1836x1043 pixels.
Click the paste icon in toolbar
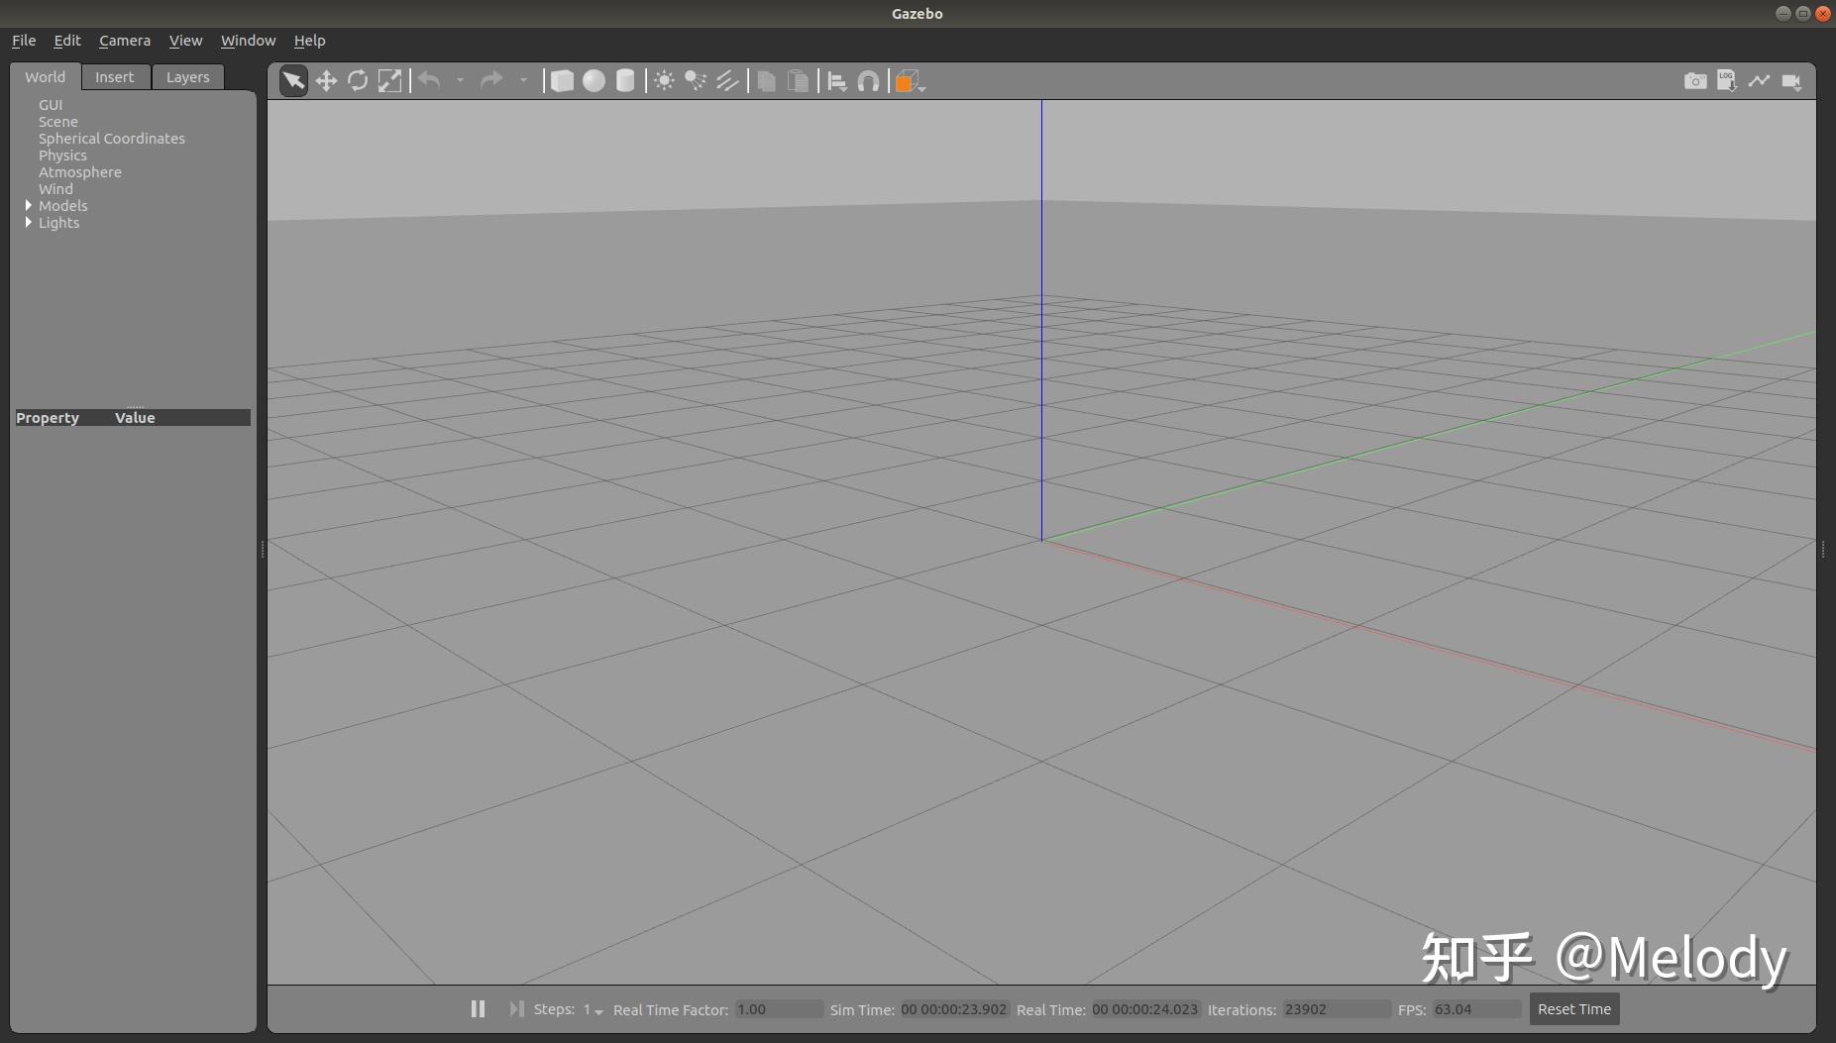[x=798, y=80]
